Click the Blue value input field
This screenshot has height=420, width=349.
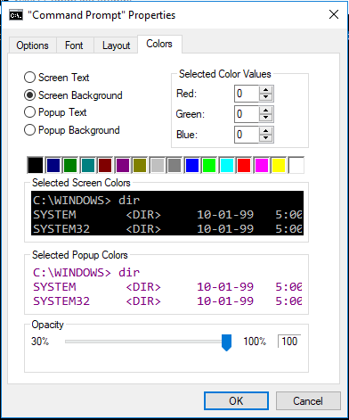click(x=247, y=135)
